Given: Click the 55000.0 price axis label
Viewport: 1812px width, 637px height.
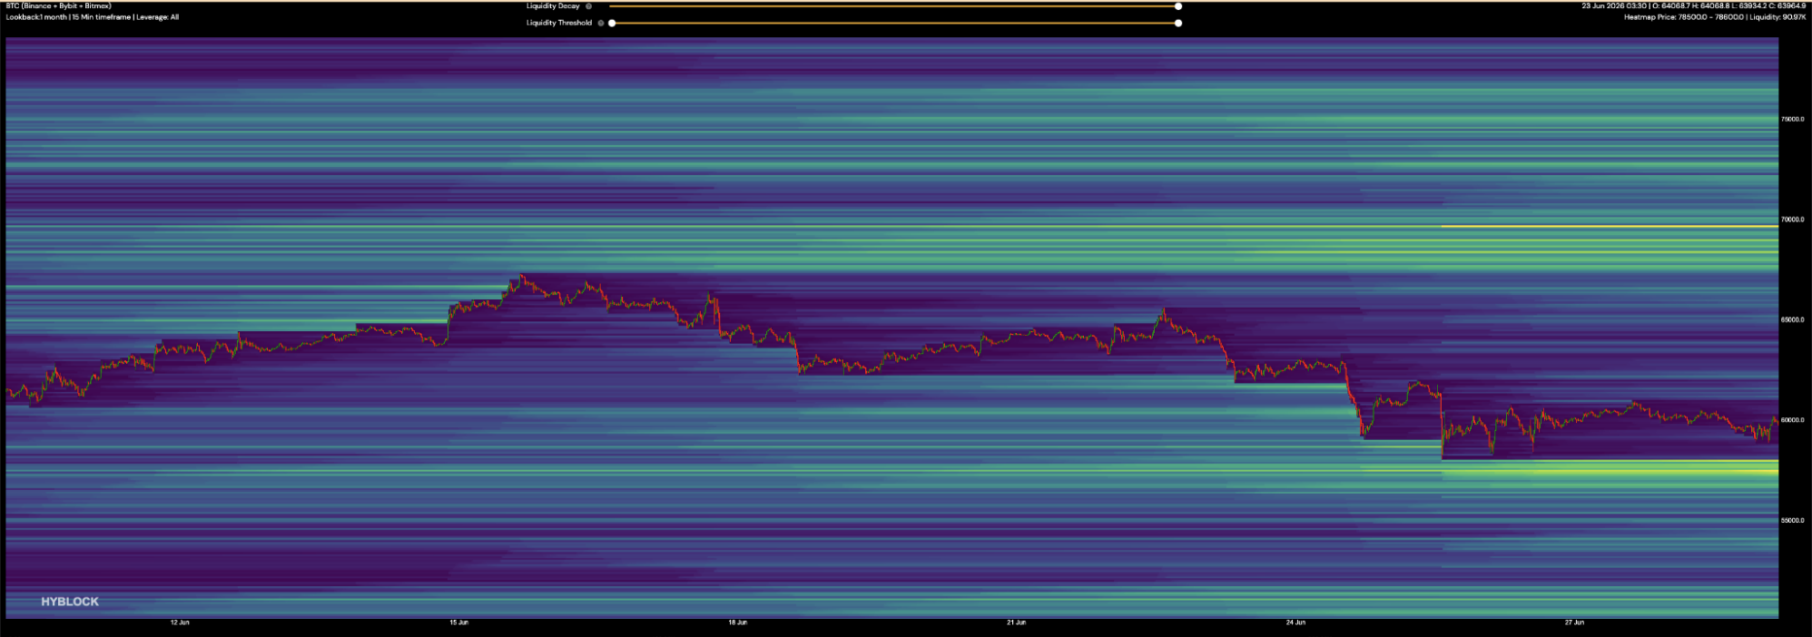Looking at the screenshot, I should (x=1793, y=521).
